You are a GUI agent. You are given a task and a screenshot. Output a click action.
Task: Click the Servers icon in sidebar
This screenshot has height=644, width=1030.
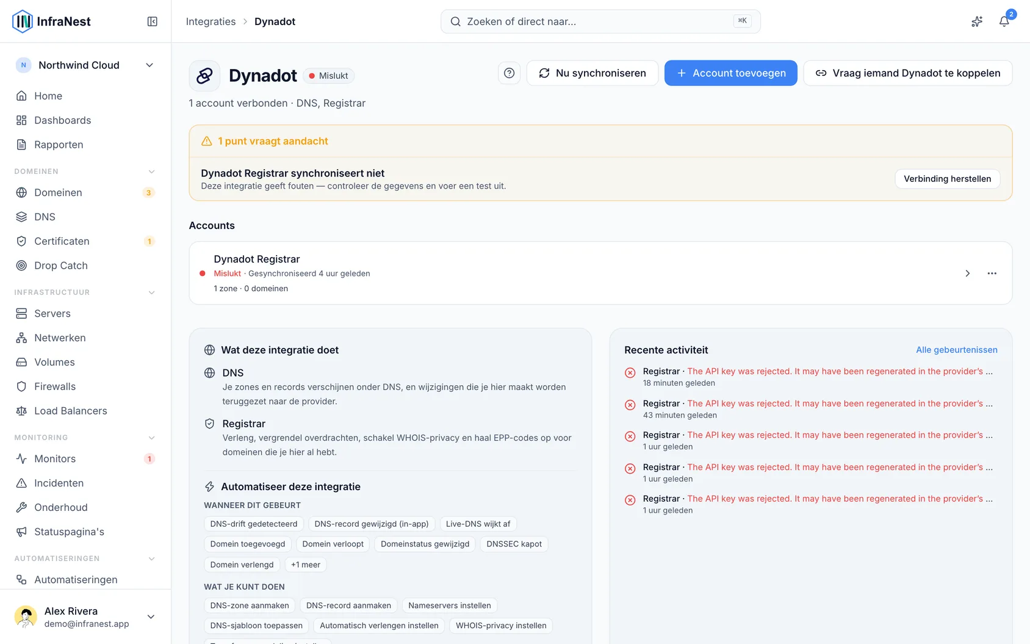click(x=21, y=313)
